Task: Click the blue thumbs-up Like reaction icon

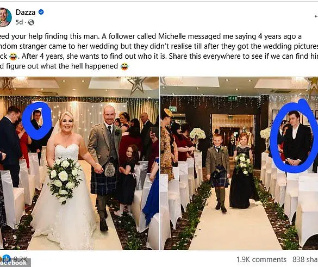Action: 7,258
